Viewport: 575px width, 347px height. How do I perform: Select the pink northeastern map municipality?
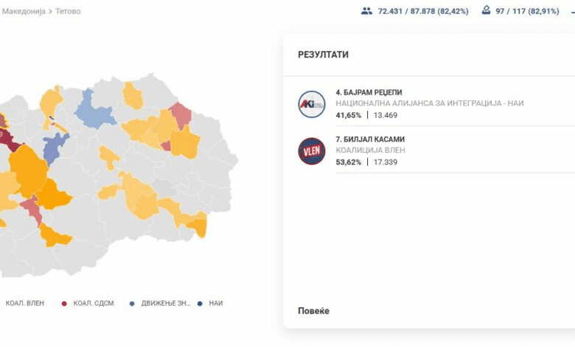(180, 114)
